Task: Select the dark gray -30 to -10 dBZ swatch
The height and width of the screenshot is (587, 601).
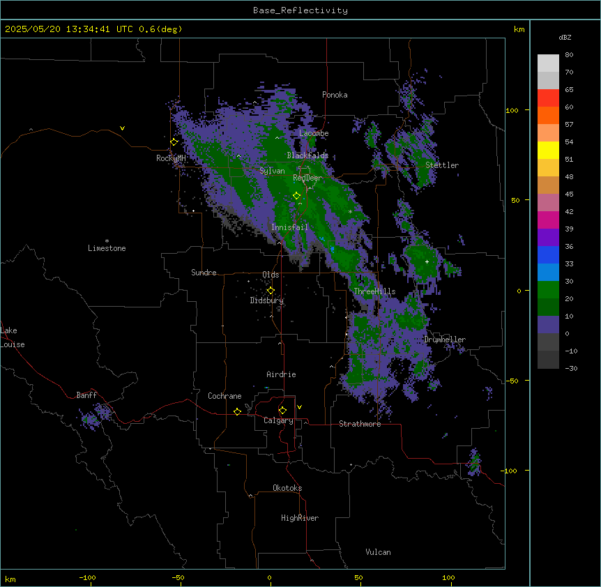Action: pos(548,360)
